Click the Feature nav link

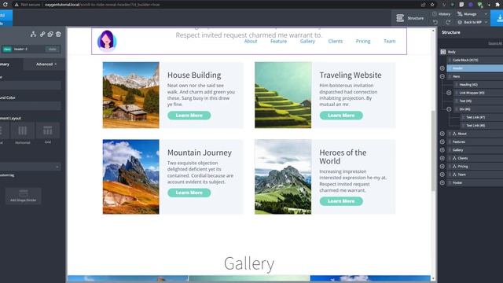278,41
